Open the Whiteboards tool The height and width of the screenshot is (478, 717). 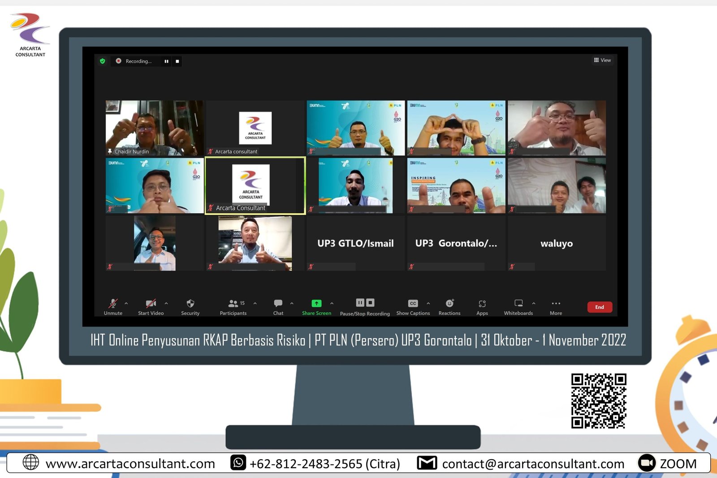518,304
